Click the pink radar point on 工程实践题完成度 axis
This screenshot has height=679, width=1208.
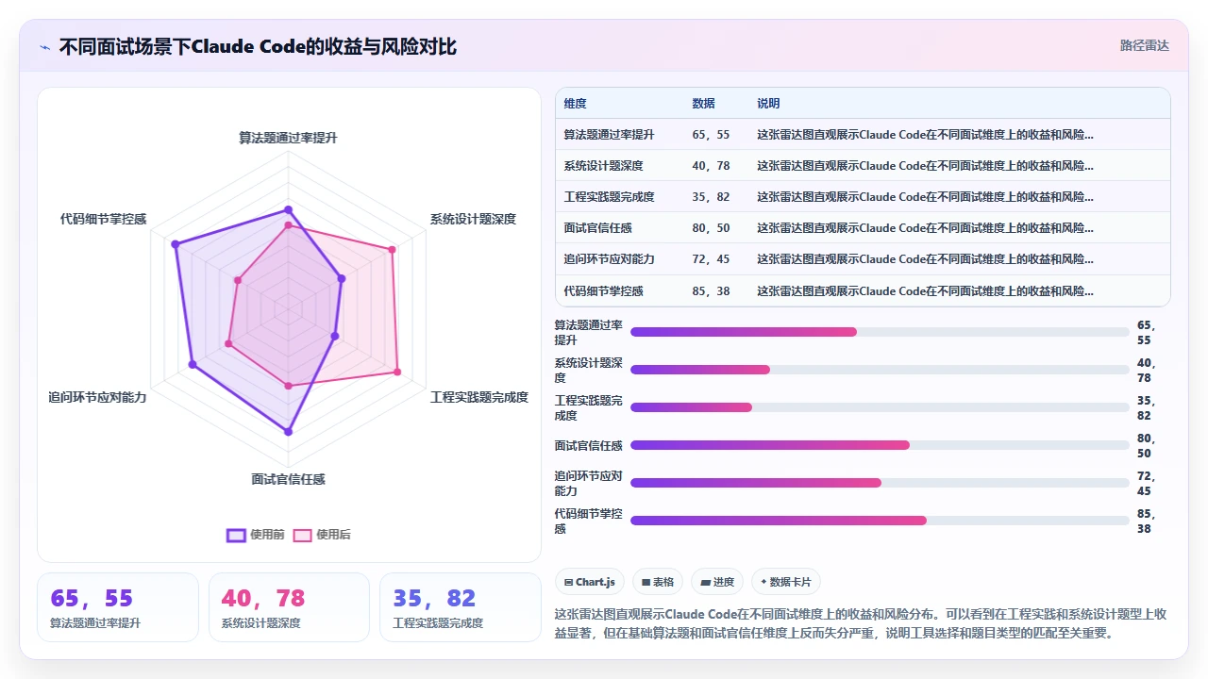[x=397, y=372]
